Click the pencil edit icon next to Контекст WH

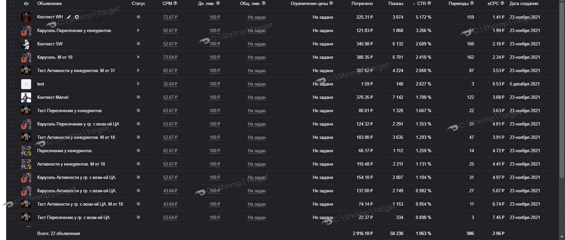[69, 17]
